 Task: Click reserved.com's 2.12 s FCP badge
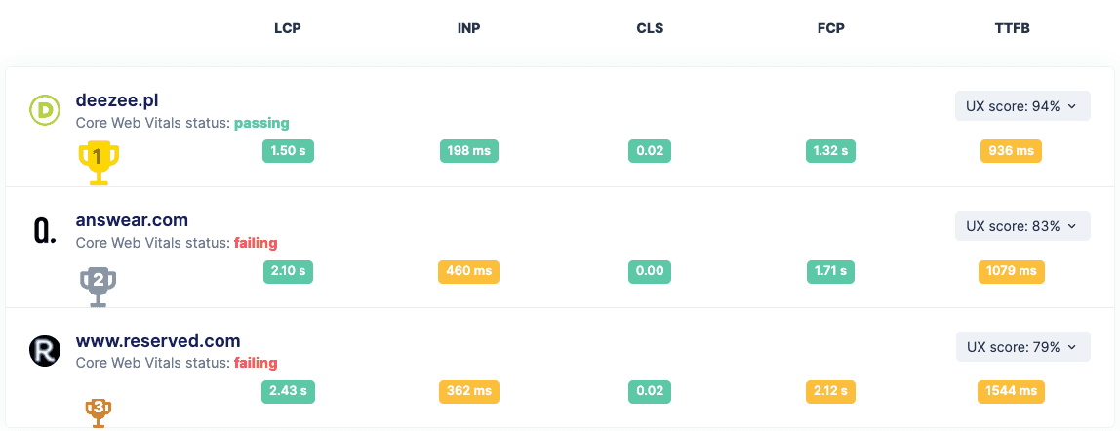(x=830, y=392)
